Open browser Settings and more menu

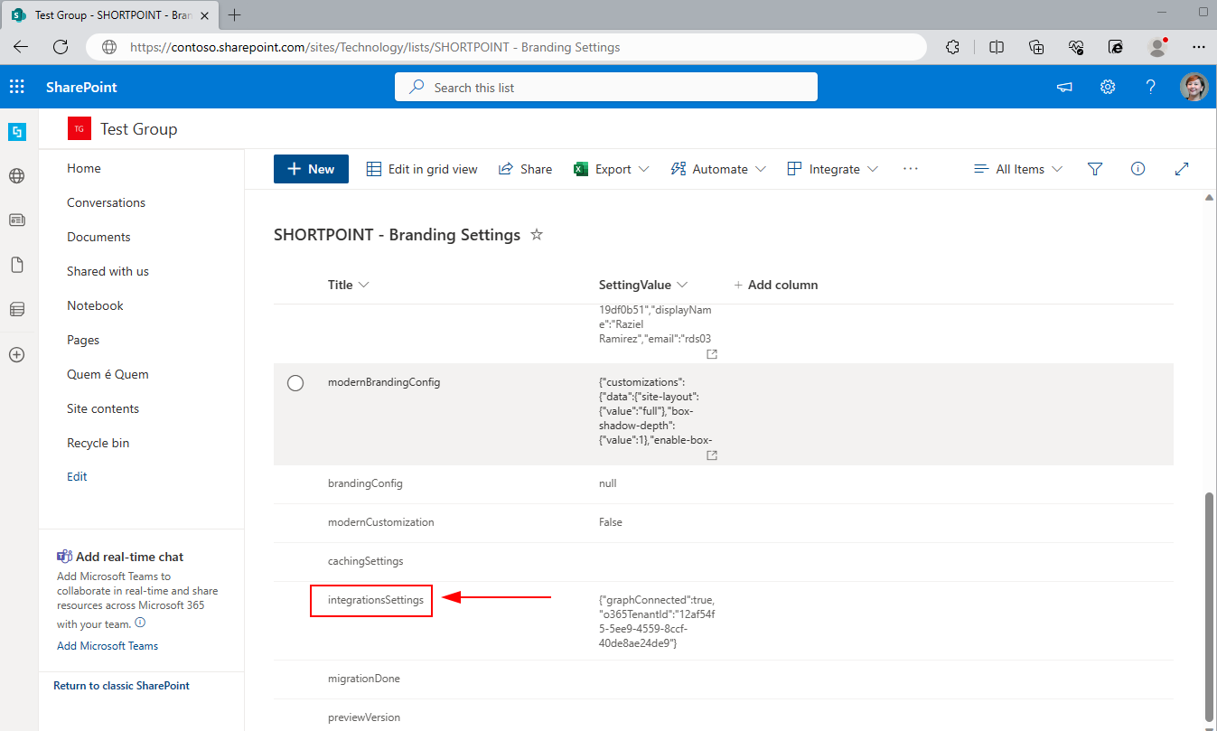click(x=1199, y=47)
